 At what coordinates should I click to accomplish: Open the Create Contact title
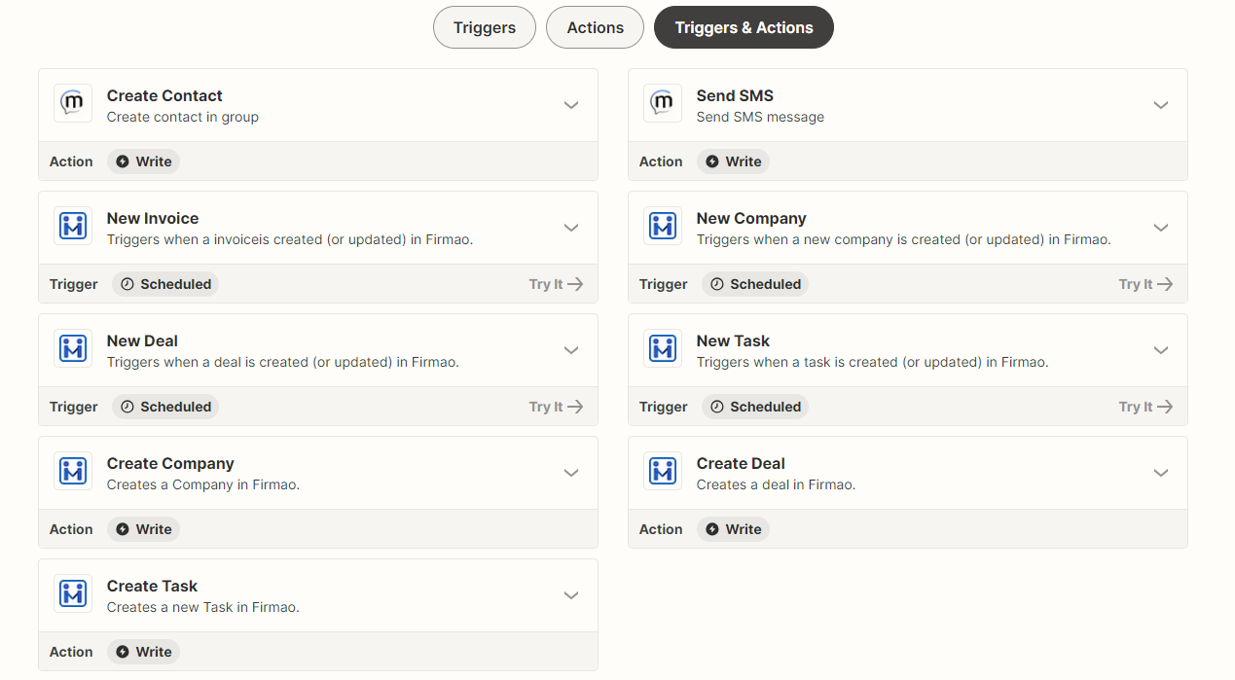coord(164,95)
